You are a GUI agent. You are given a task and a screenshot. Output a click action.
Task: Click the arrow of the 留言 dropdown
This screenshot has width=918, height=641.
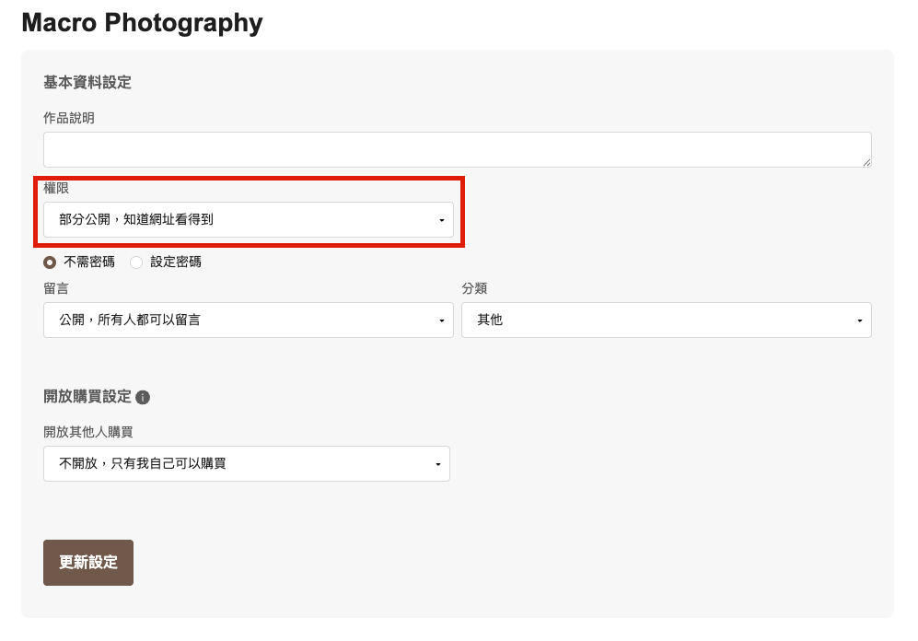click(x=441, y=320)
